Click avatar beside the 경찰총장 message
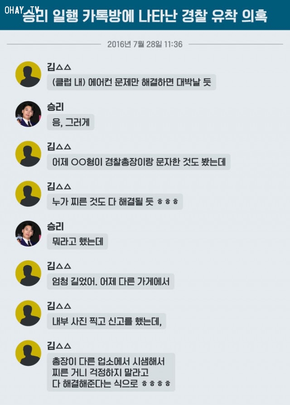290x405 pixels. click(x=29, y=154)
